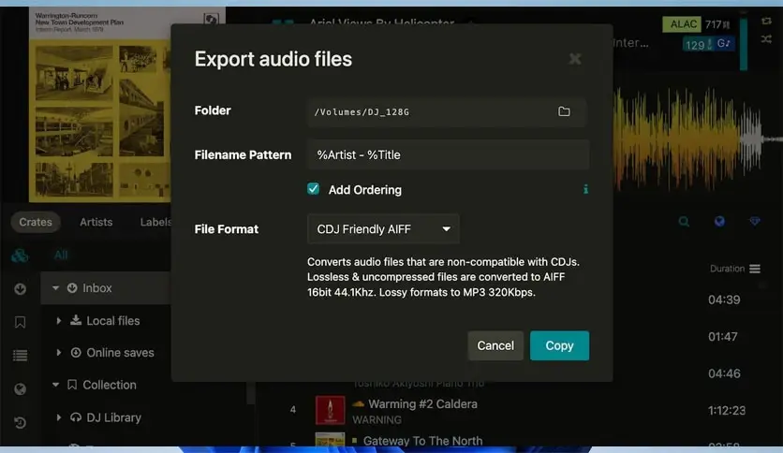
Task: Click the globe icon next to search
Action: tap(719, 222)
